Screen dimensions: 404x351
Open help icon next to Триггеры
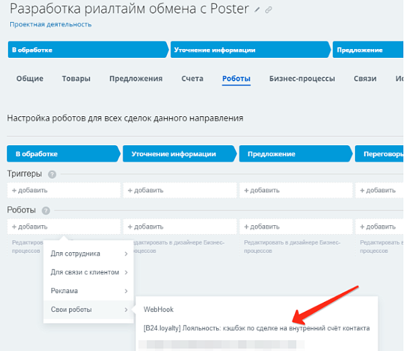coord(52,174)
